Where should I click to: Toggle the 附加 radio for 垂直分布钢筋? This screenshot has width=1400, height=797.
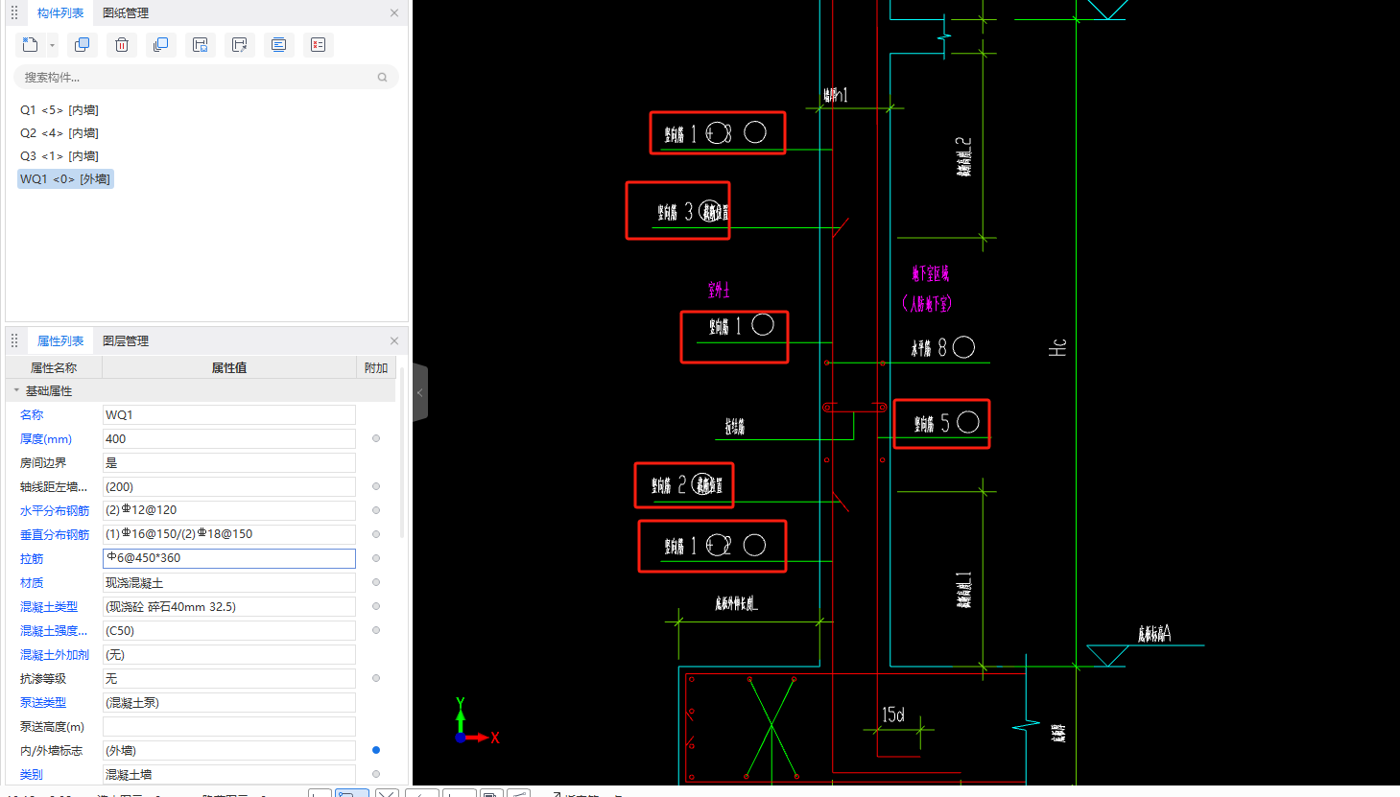376,534
